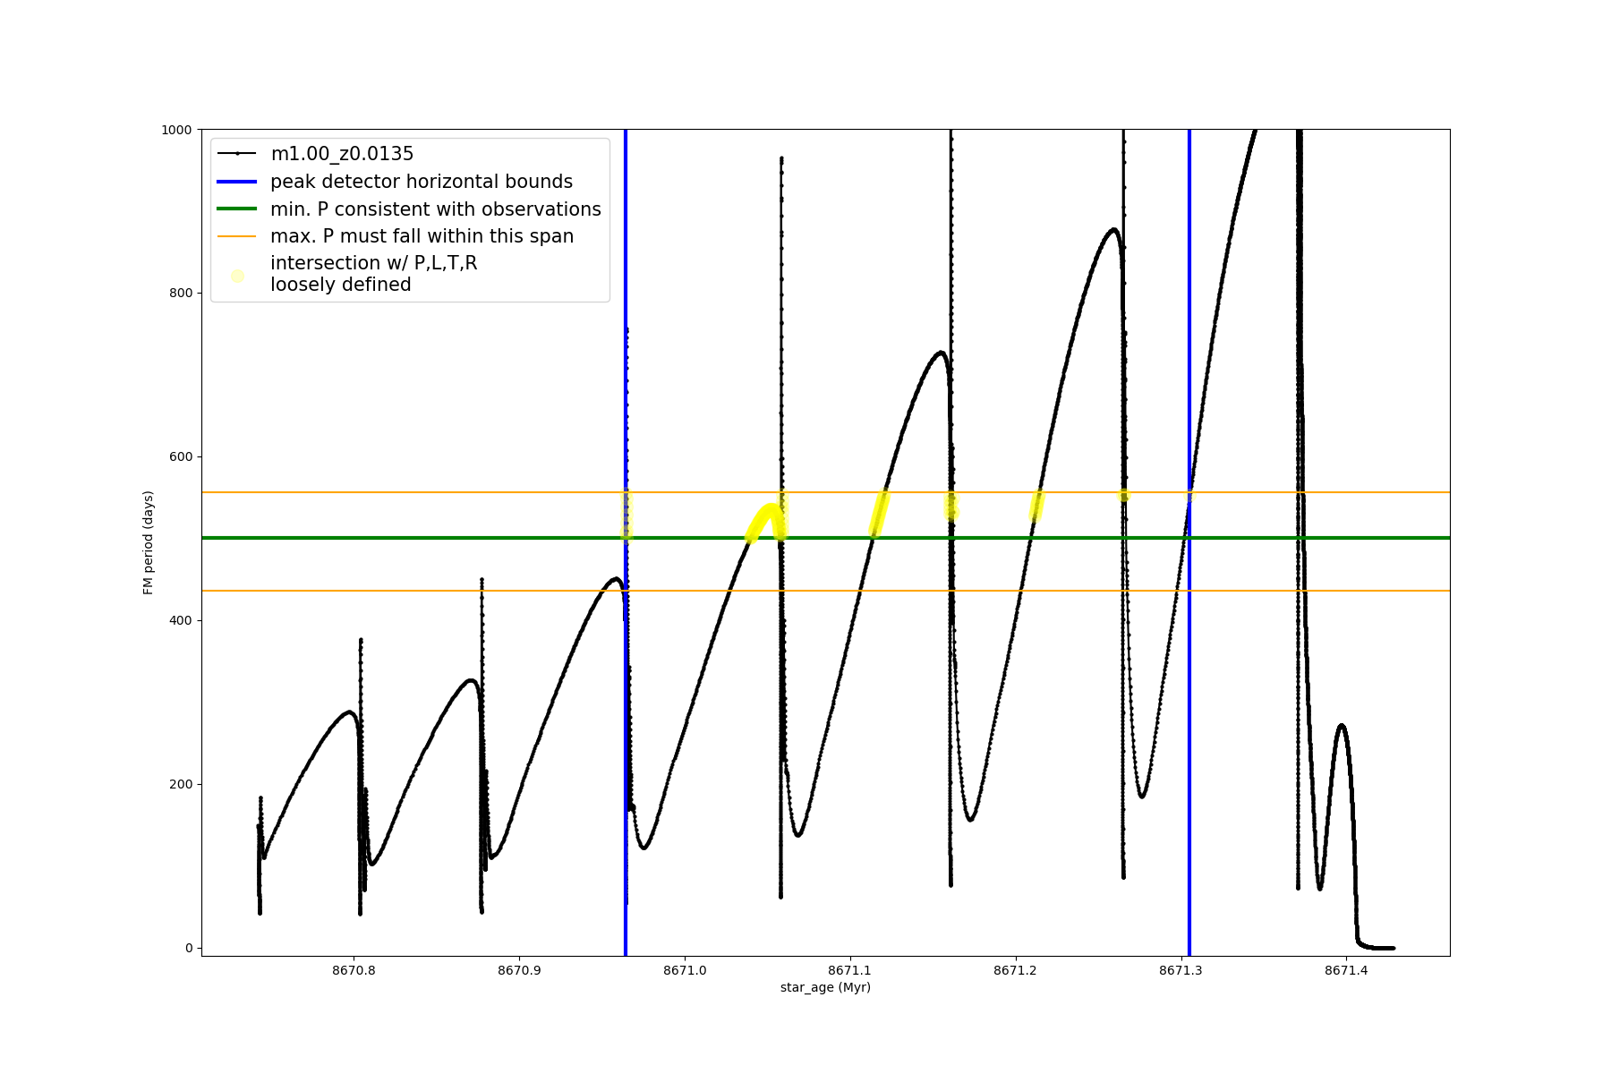This screenshot has width=1611, height=1074.
Task: Click the 8671.0 x-axis tick label
Action: point(685,970)
